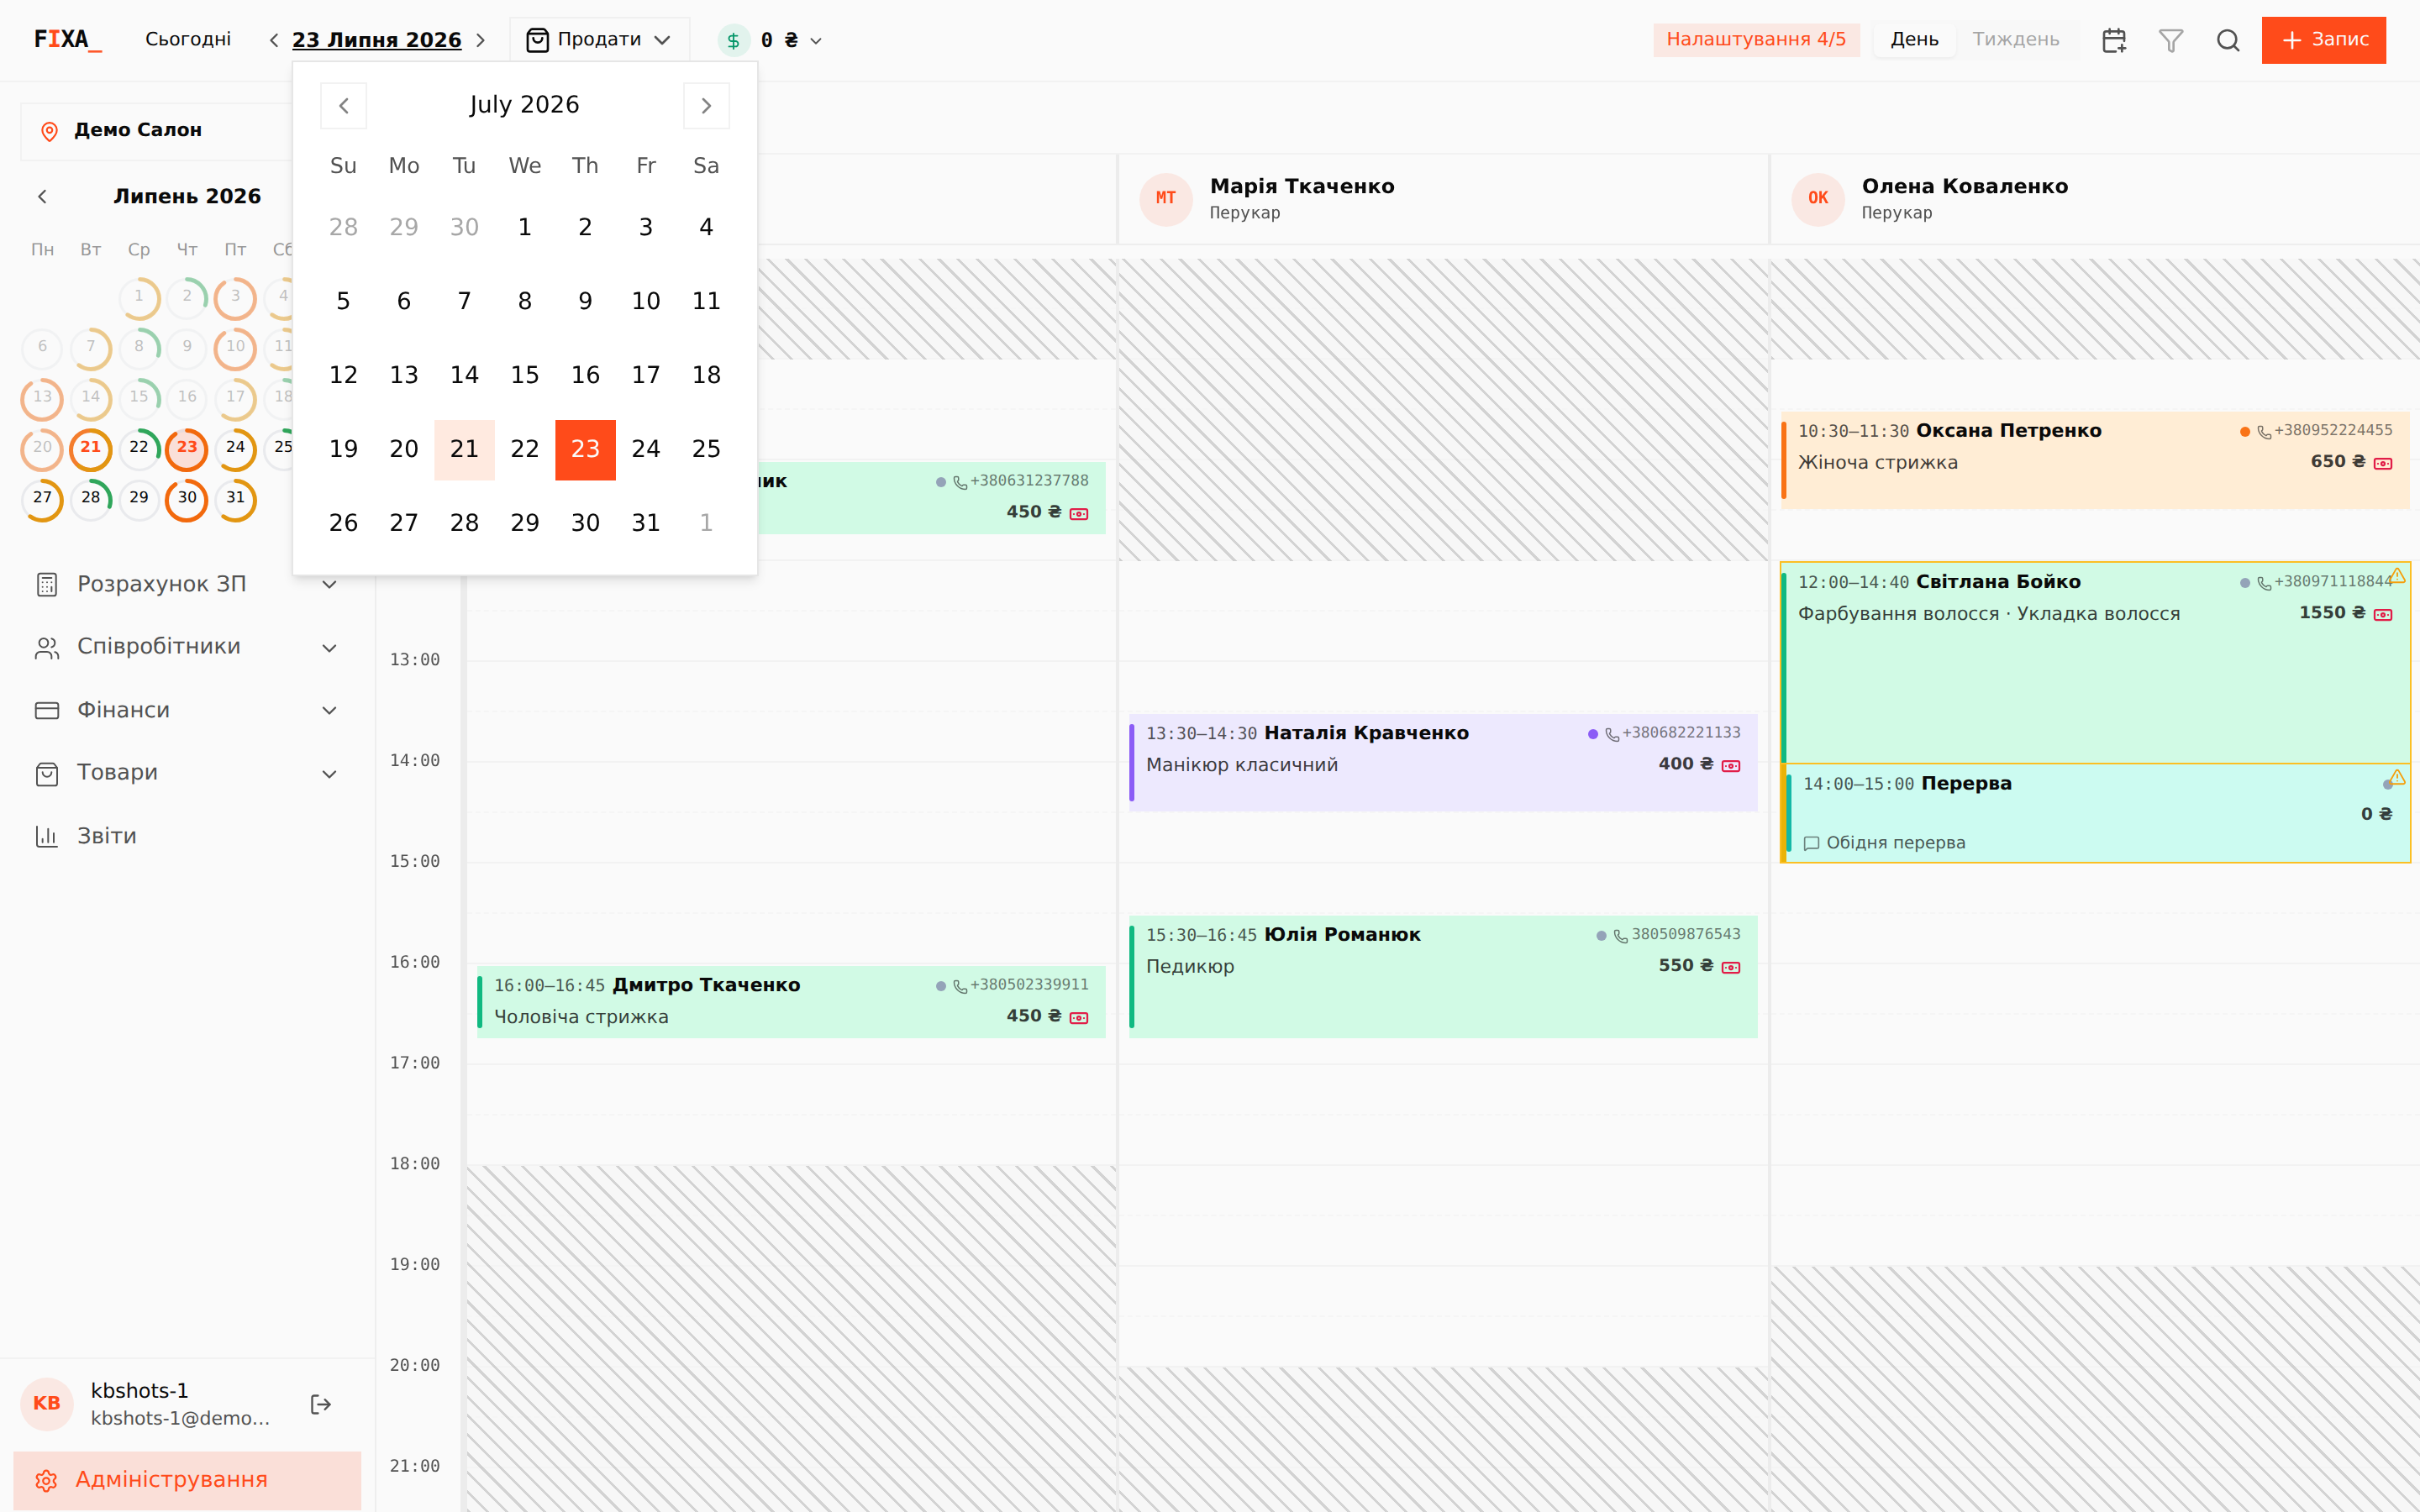Image resolution: width=2420 pixels, height=1512 pixels.
Task: Select July 24 in the date picker
Action: point(646,450)
